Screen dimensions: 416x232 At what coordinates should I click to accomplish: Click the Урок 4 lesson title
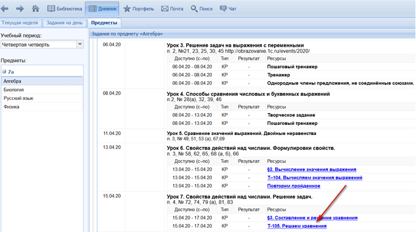pos(248,94)
